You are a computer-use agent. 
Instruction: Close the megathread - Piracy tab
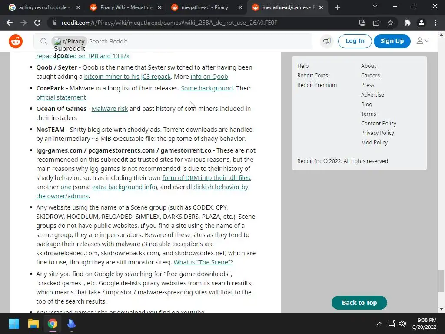240,7
